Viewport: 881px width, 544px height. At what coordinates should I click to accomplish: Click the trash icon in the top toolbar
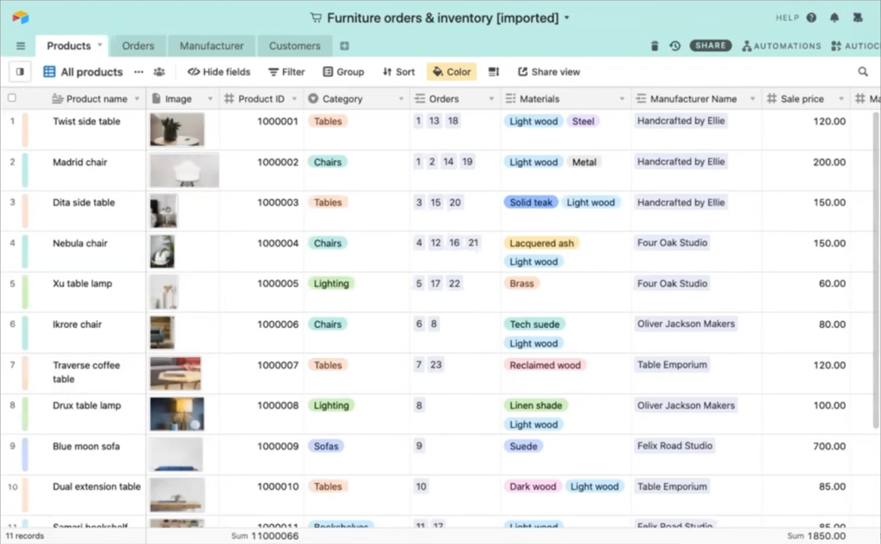tap(654, 46)
